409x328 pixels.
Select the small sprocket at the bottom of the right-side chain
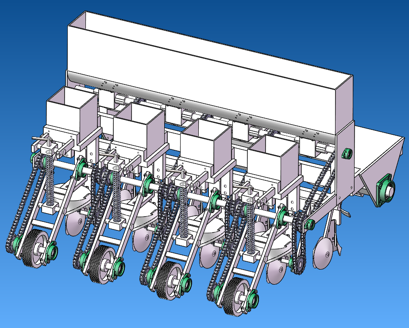(x=299, y=265)
